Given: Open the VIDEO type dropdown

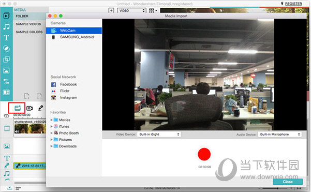Looking at the screenshot, I should (132, 10).
